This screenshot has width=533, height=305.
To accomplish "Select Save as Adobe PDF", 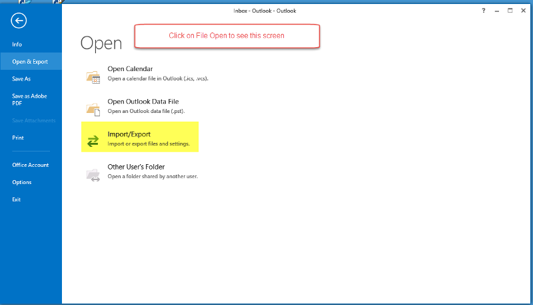I will (x=29, y=100).
